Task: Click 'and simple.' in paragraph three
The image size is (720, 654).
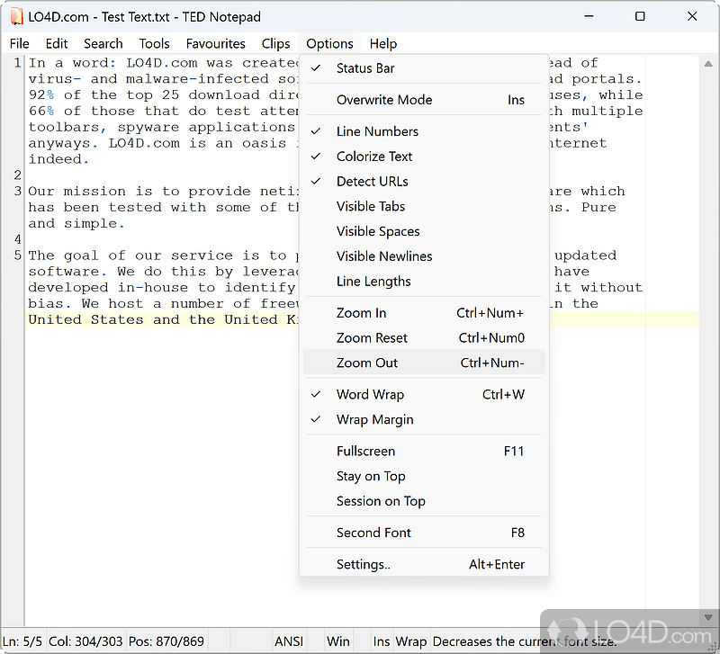Action: point(76,223)
